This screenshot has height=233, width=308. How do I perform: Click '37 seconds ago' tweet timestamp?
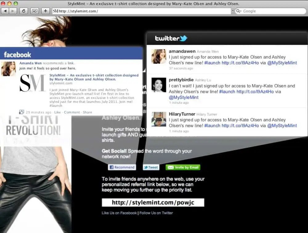tap(181, 68)
